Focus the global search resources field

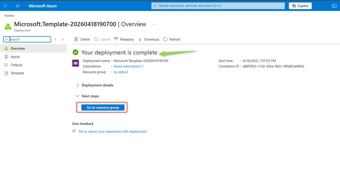(218, 6)
